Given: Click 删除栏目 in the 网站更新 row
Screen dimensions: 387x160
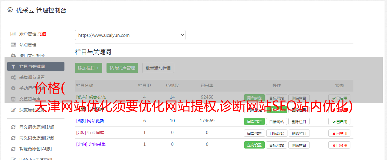Looking at the screenshot, I should point(299,121).
